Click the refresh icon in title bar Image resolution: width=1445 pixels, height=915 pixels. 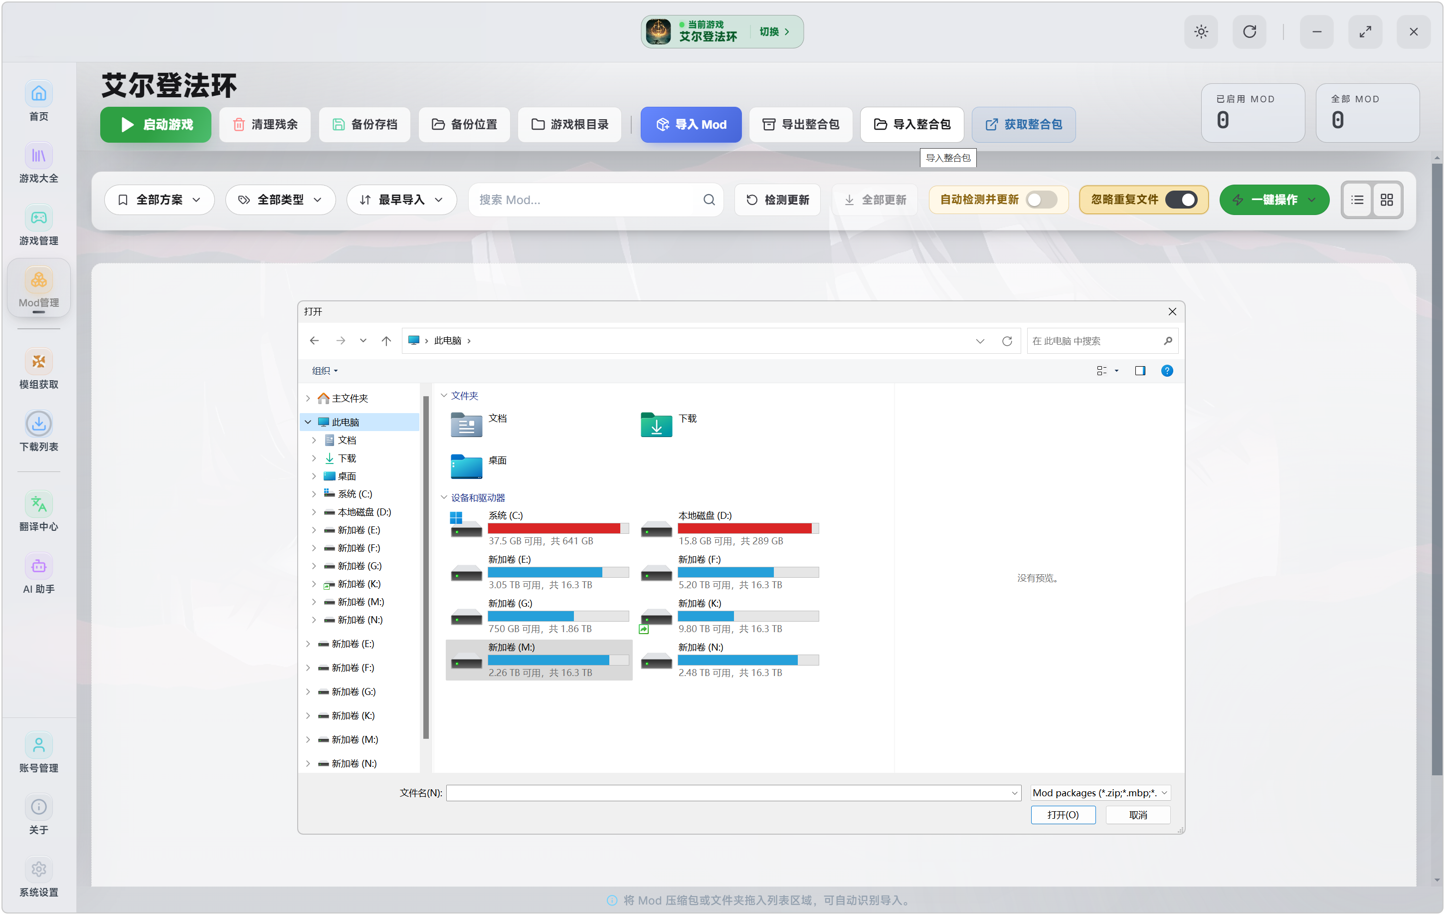tap(1250, 32)
